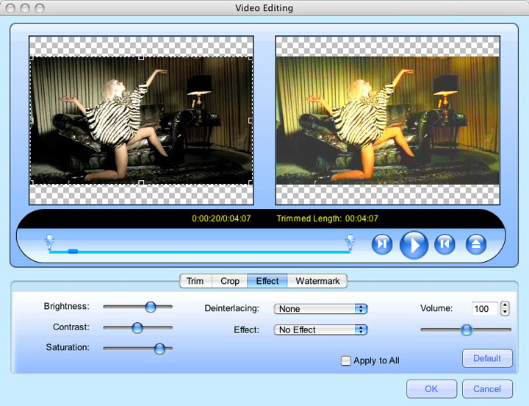Select the Watermark tab
Screen dimensions: 529x406
[x=317, y=281]
